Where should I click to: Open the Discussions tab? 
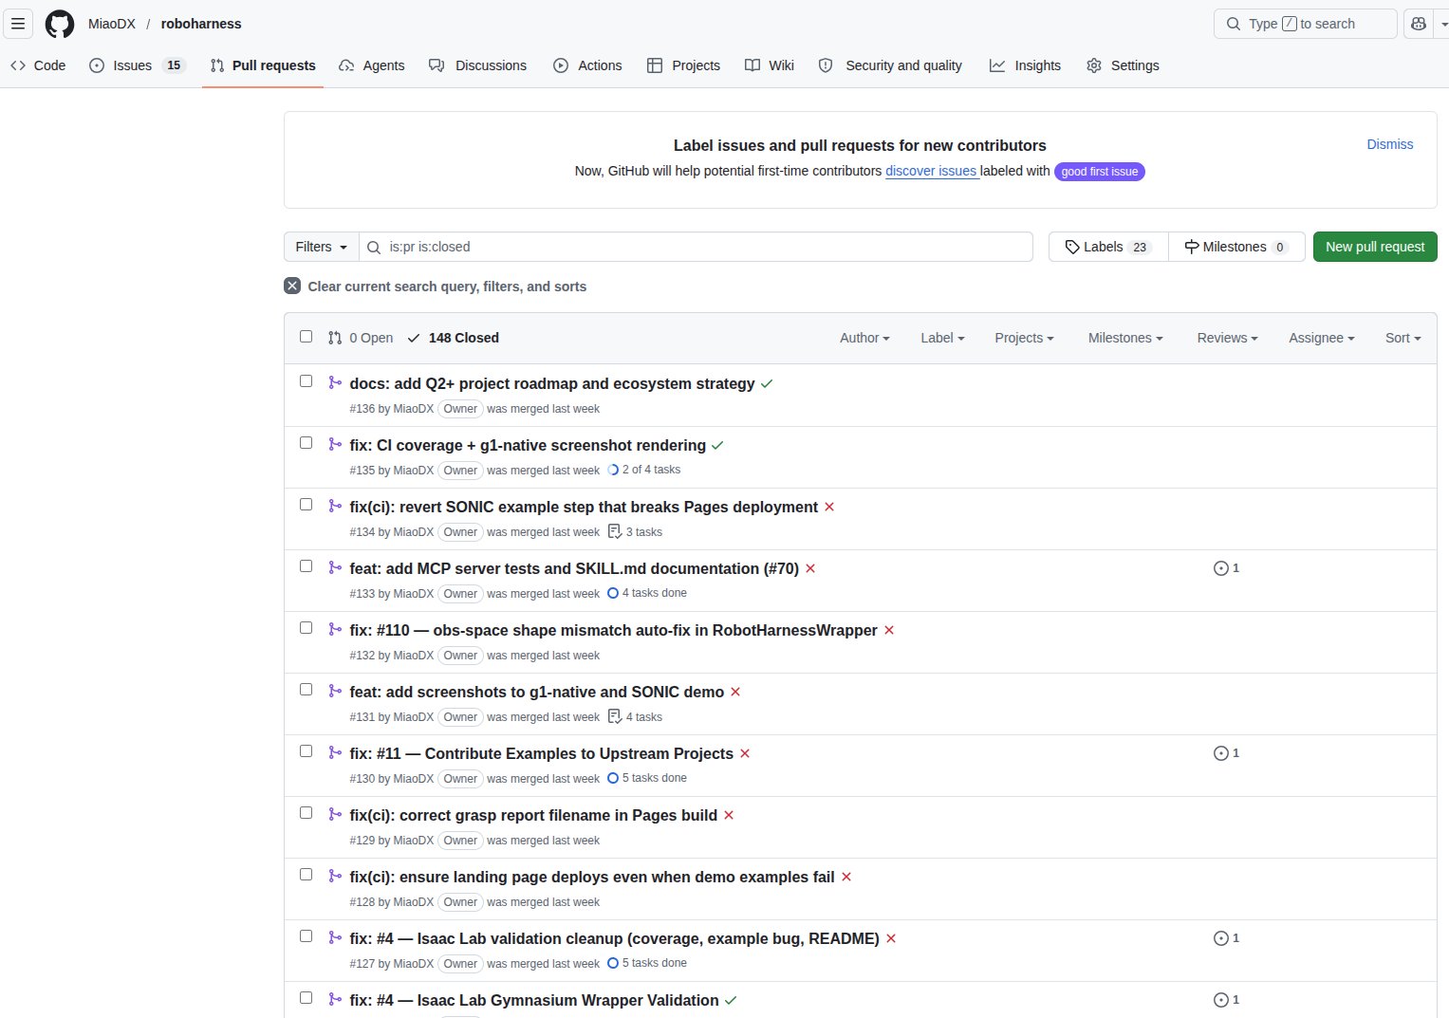[x=477, y=65]
